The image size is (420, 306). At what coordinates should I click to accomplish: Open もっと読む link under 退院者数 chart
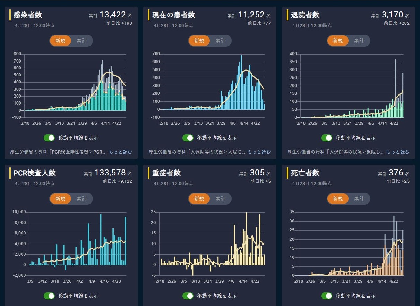pos(398,152)
